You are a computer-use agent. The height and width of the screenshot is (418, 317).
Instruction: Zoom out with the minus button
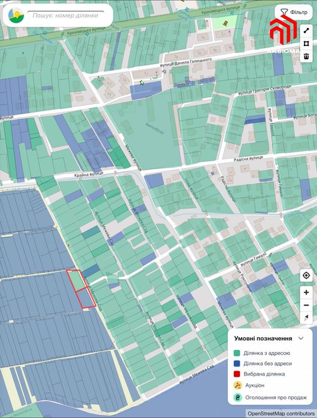pyautogui.click(x=306, y=305)
